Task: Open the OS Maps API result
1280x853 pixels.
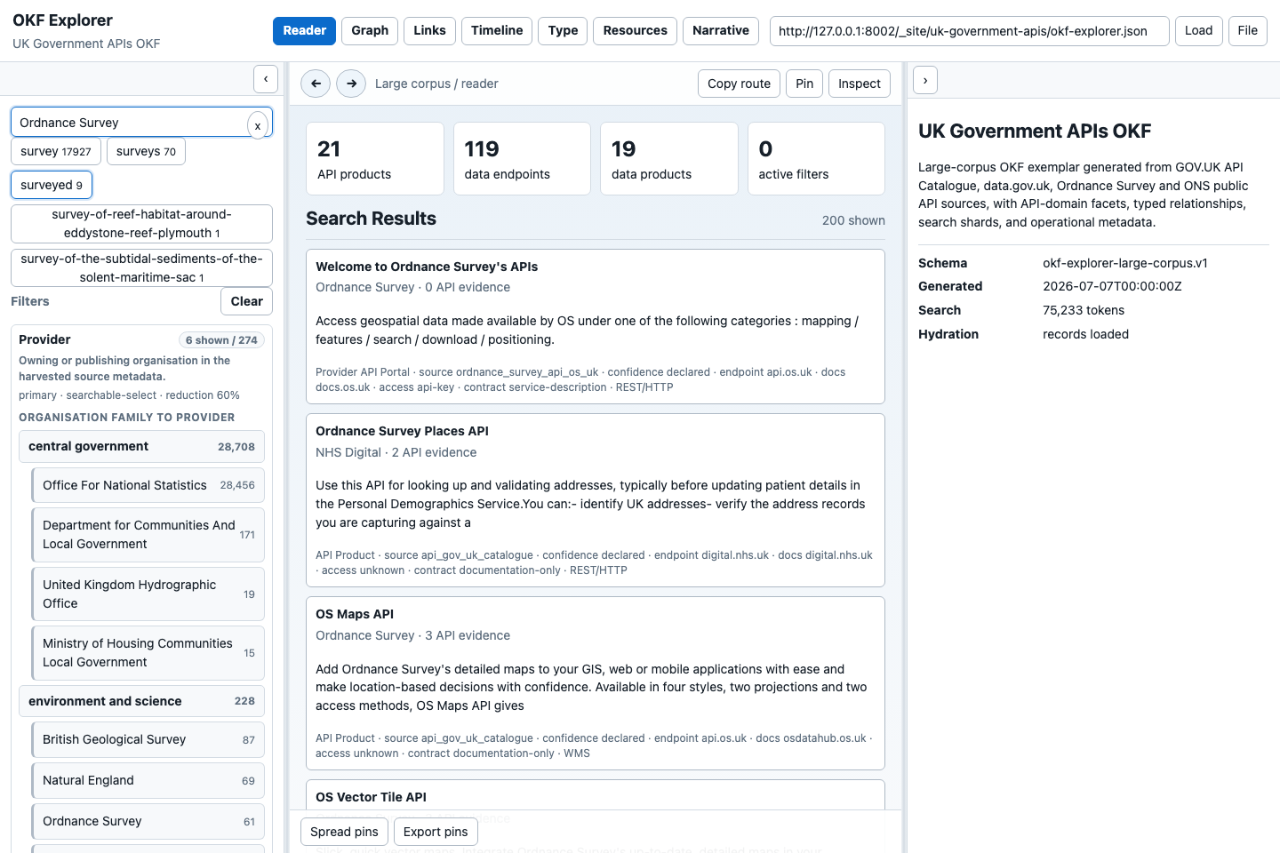Action: [596, 683]
